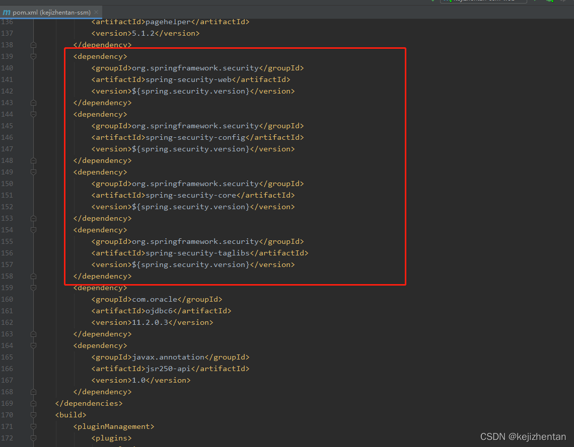Click line number 161 in the gutter

tap(7, 311)
